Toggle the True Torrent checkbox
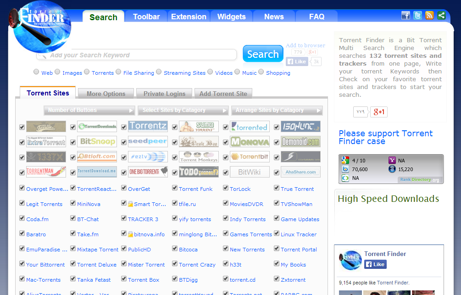Screen dimensions: 461x295 click(x=277, y=188)
